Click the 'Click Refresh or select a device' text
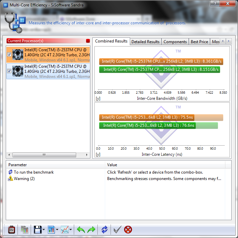Image resolution: width=238 pixels, height=238 pixels. [155, 172]
